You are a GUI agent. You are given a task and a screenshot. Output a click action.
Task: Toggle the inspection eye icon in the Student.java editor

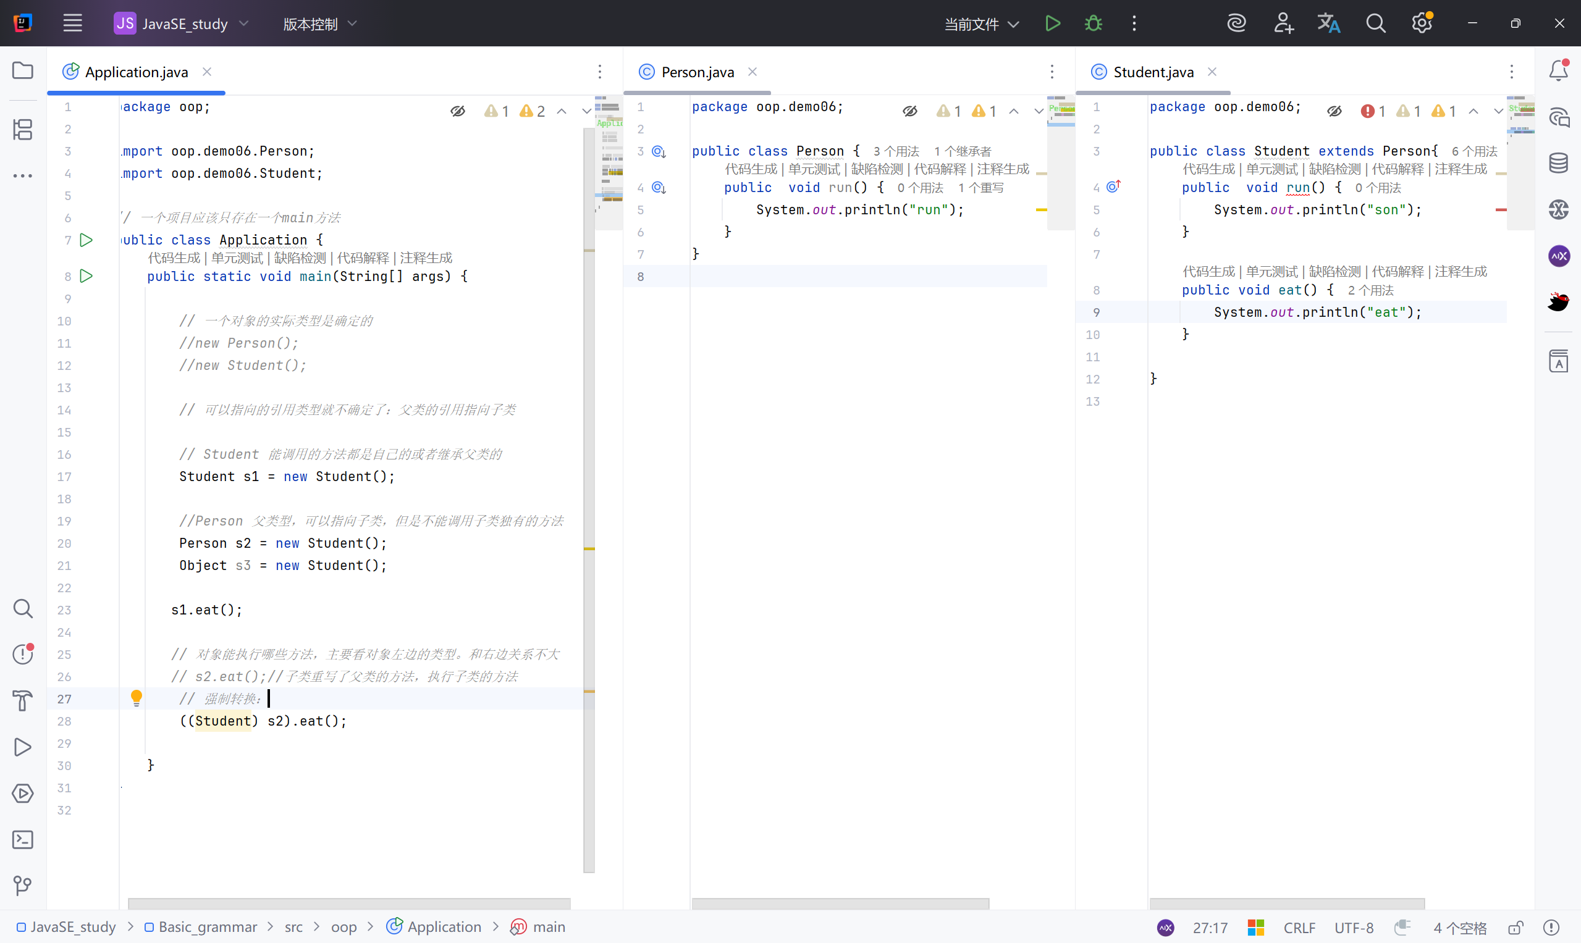pos(1334,111)
